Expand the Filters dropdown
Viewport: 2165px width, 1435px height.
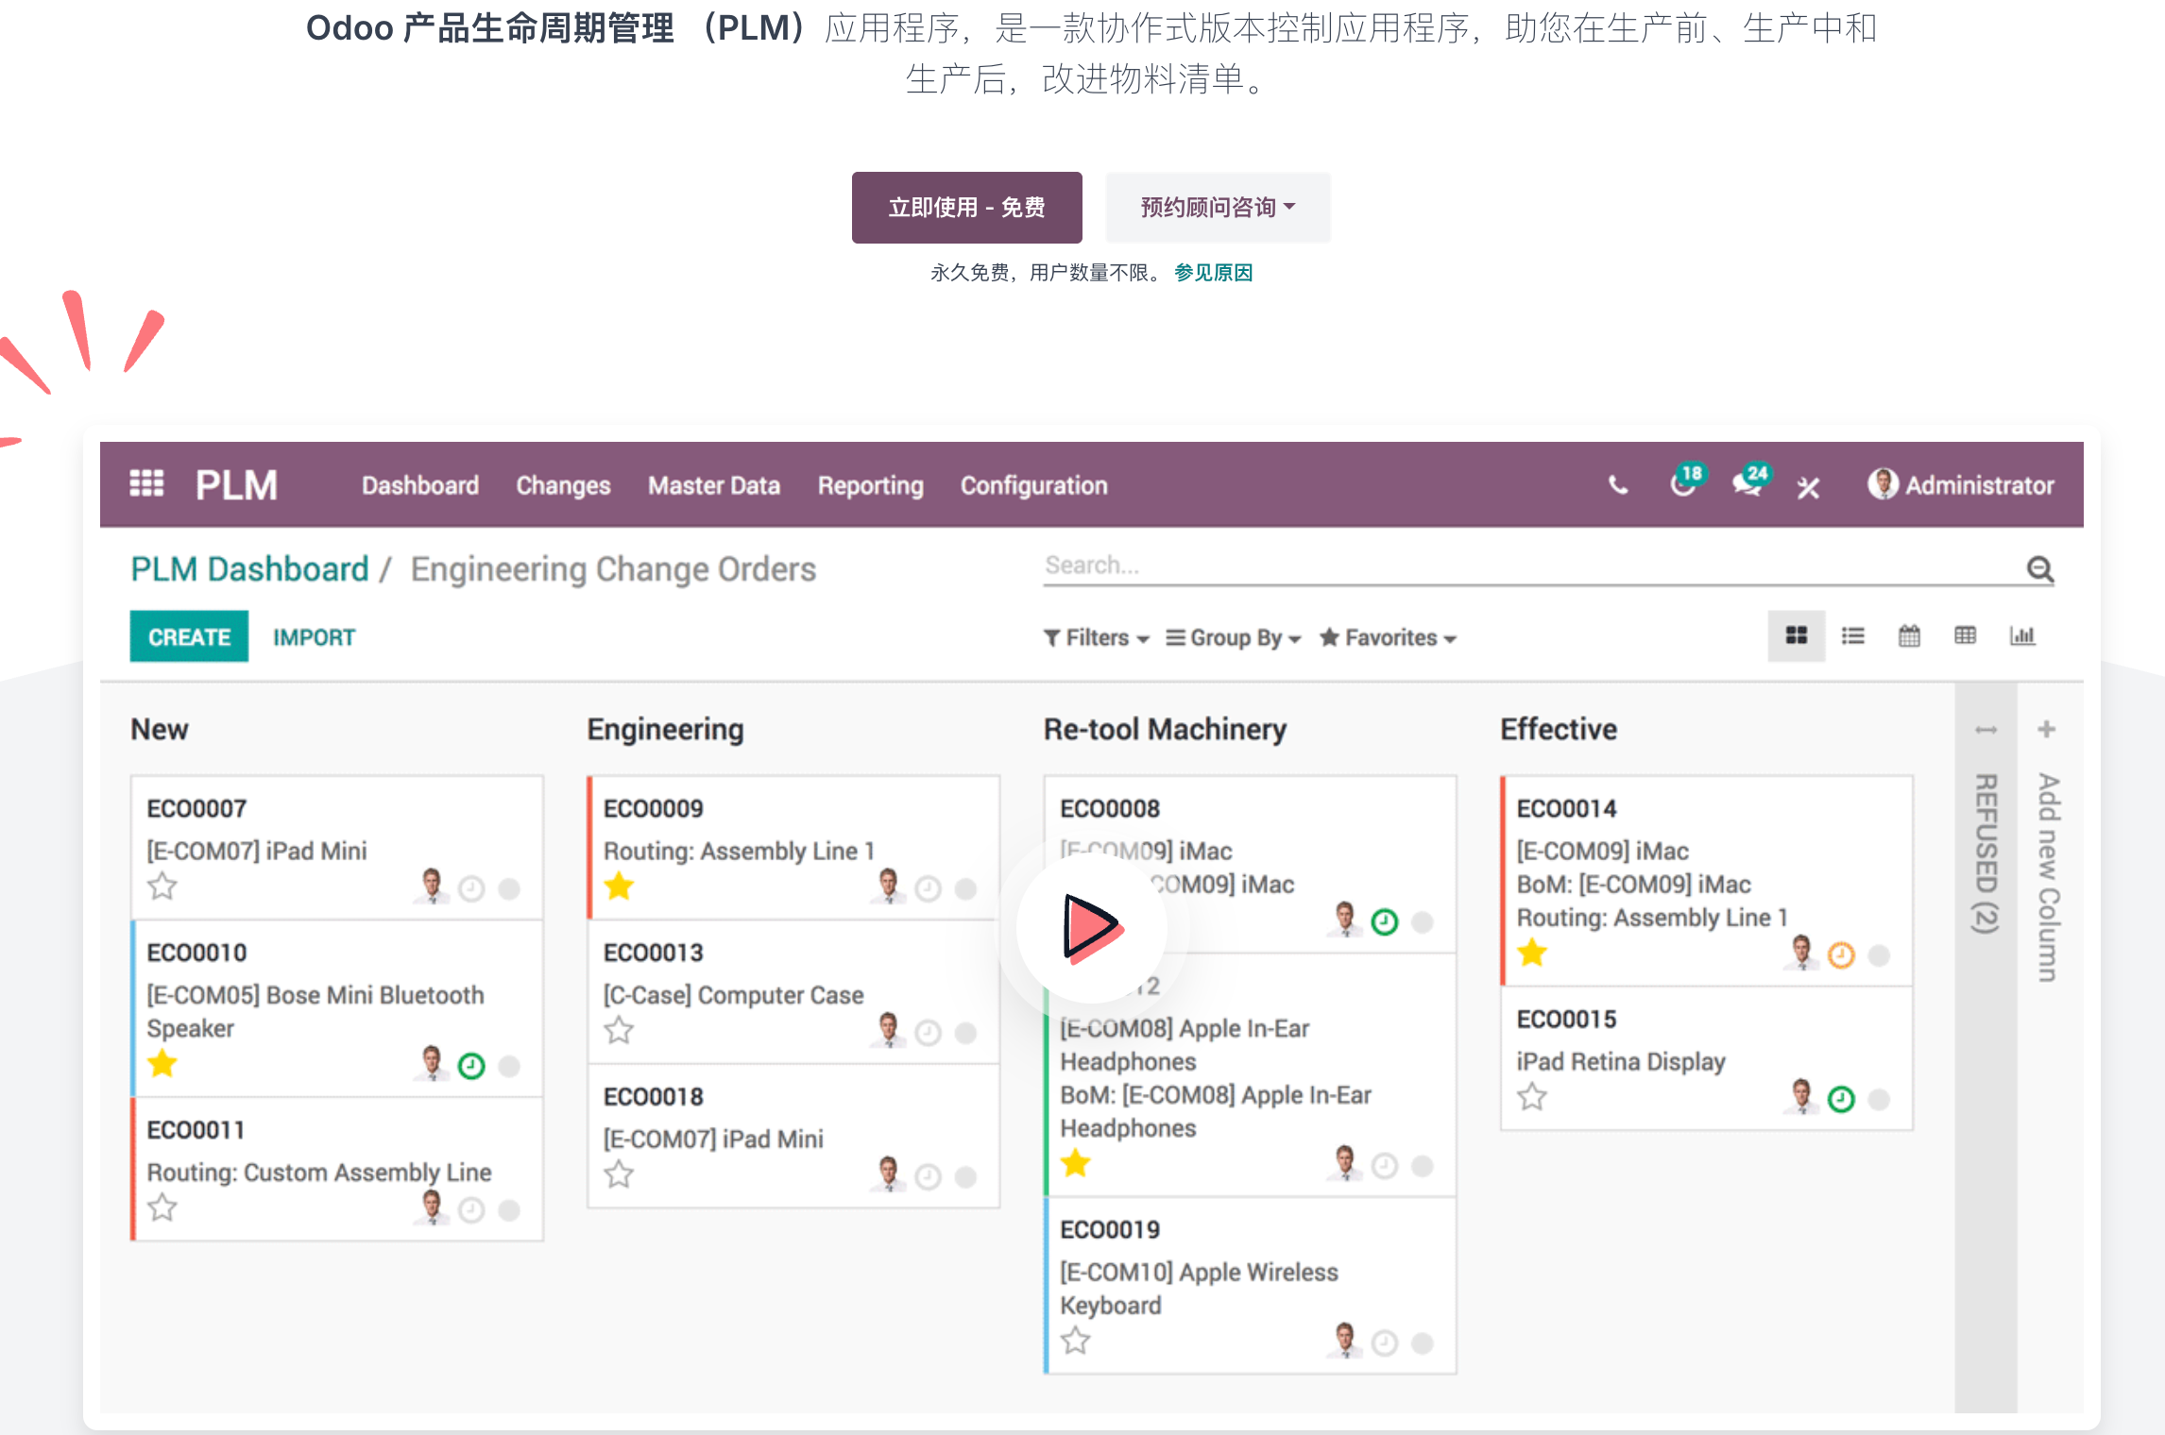1096,638
